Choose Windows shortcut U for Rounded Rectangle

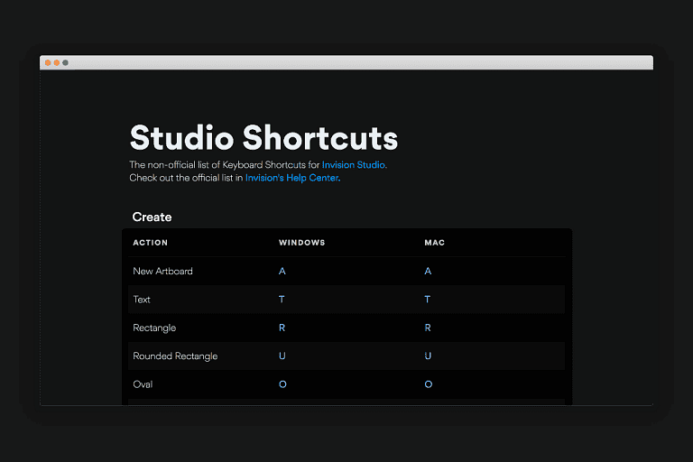tap(282, 356)
